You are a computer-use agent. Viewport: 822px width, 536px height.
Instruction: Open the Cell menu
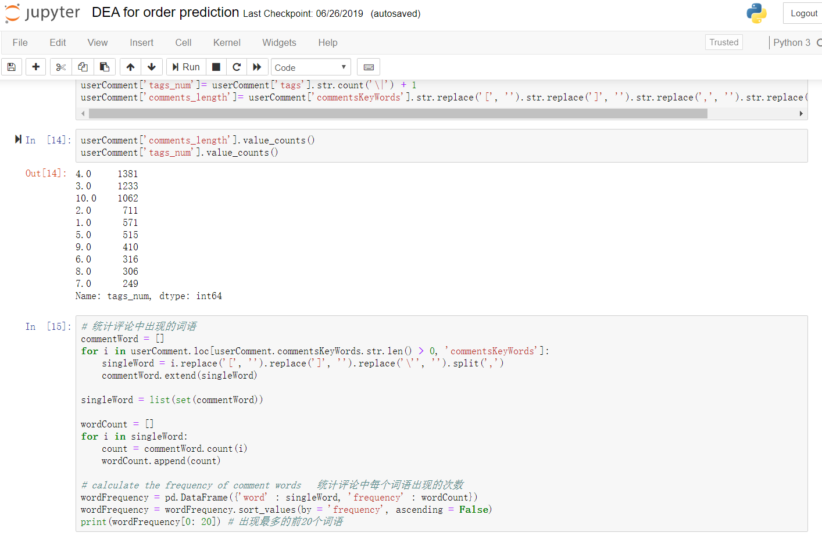tap(183, 42)
